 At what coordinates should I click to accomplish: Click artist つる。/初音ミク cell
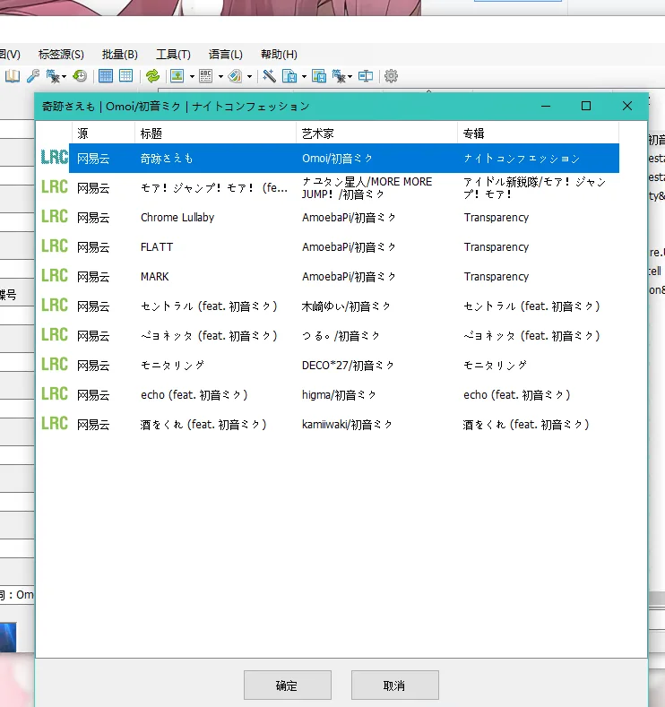[x=341, y=335]
